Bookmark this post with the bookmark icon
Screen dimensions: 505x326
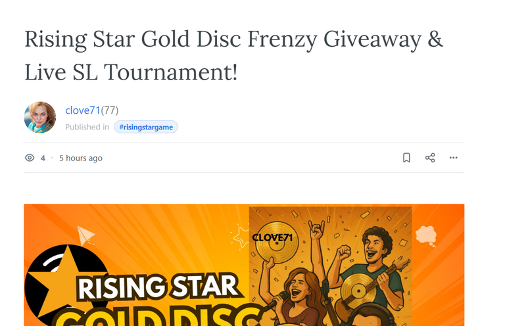click(406, 158)
